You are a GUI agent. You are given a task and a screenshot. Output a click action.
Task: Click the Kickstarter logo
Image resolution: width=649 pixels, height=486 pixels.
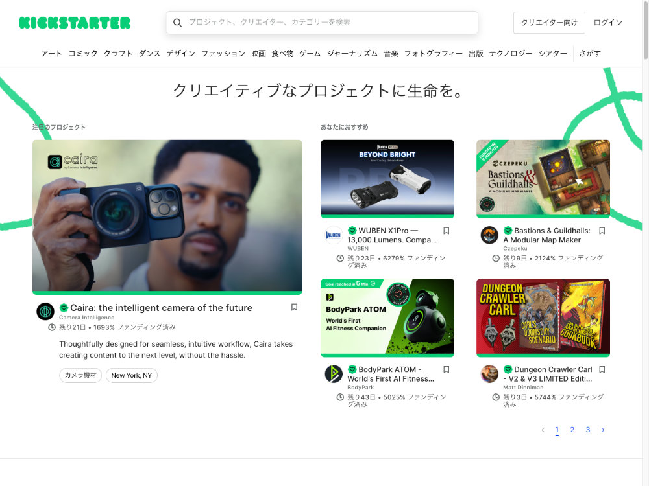pos(75,23)
